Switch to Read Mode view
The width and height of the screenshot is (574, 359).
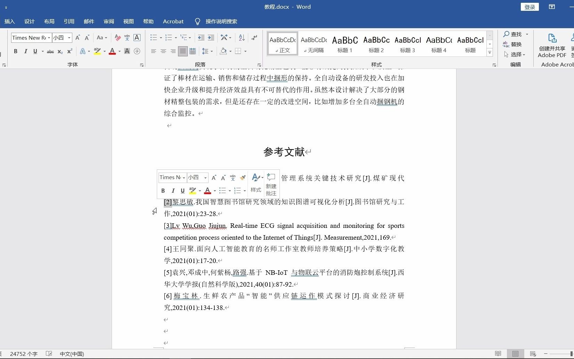pos(498,354)
